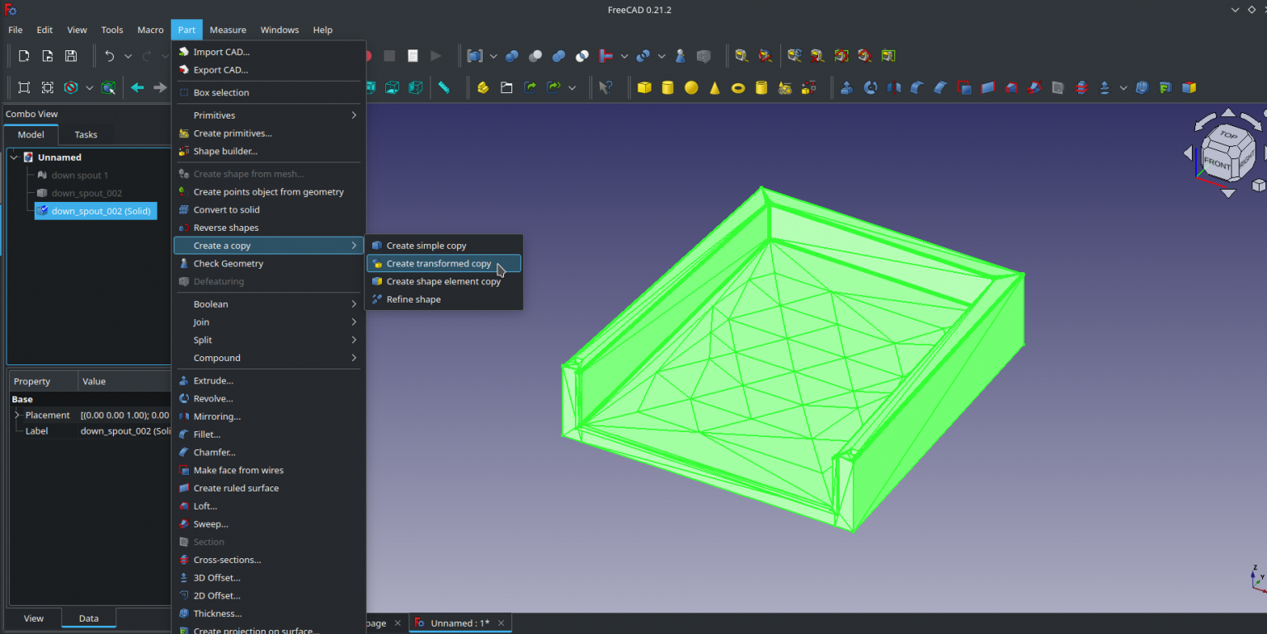1267x634 pixels.
Task: Select Import CAD... menu entry
Action: click(268, 52)
